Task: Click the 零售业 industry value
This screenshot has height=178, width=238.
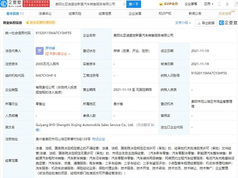Action: [x=40, y=104]
